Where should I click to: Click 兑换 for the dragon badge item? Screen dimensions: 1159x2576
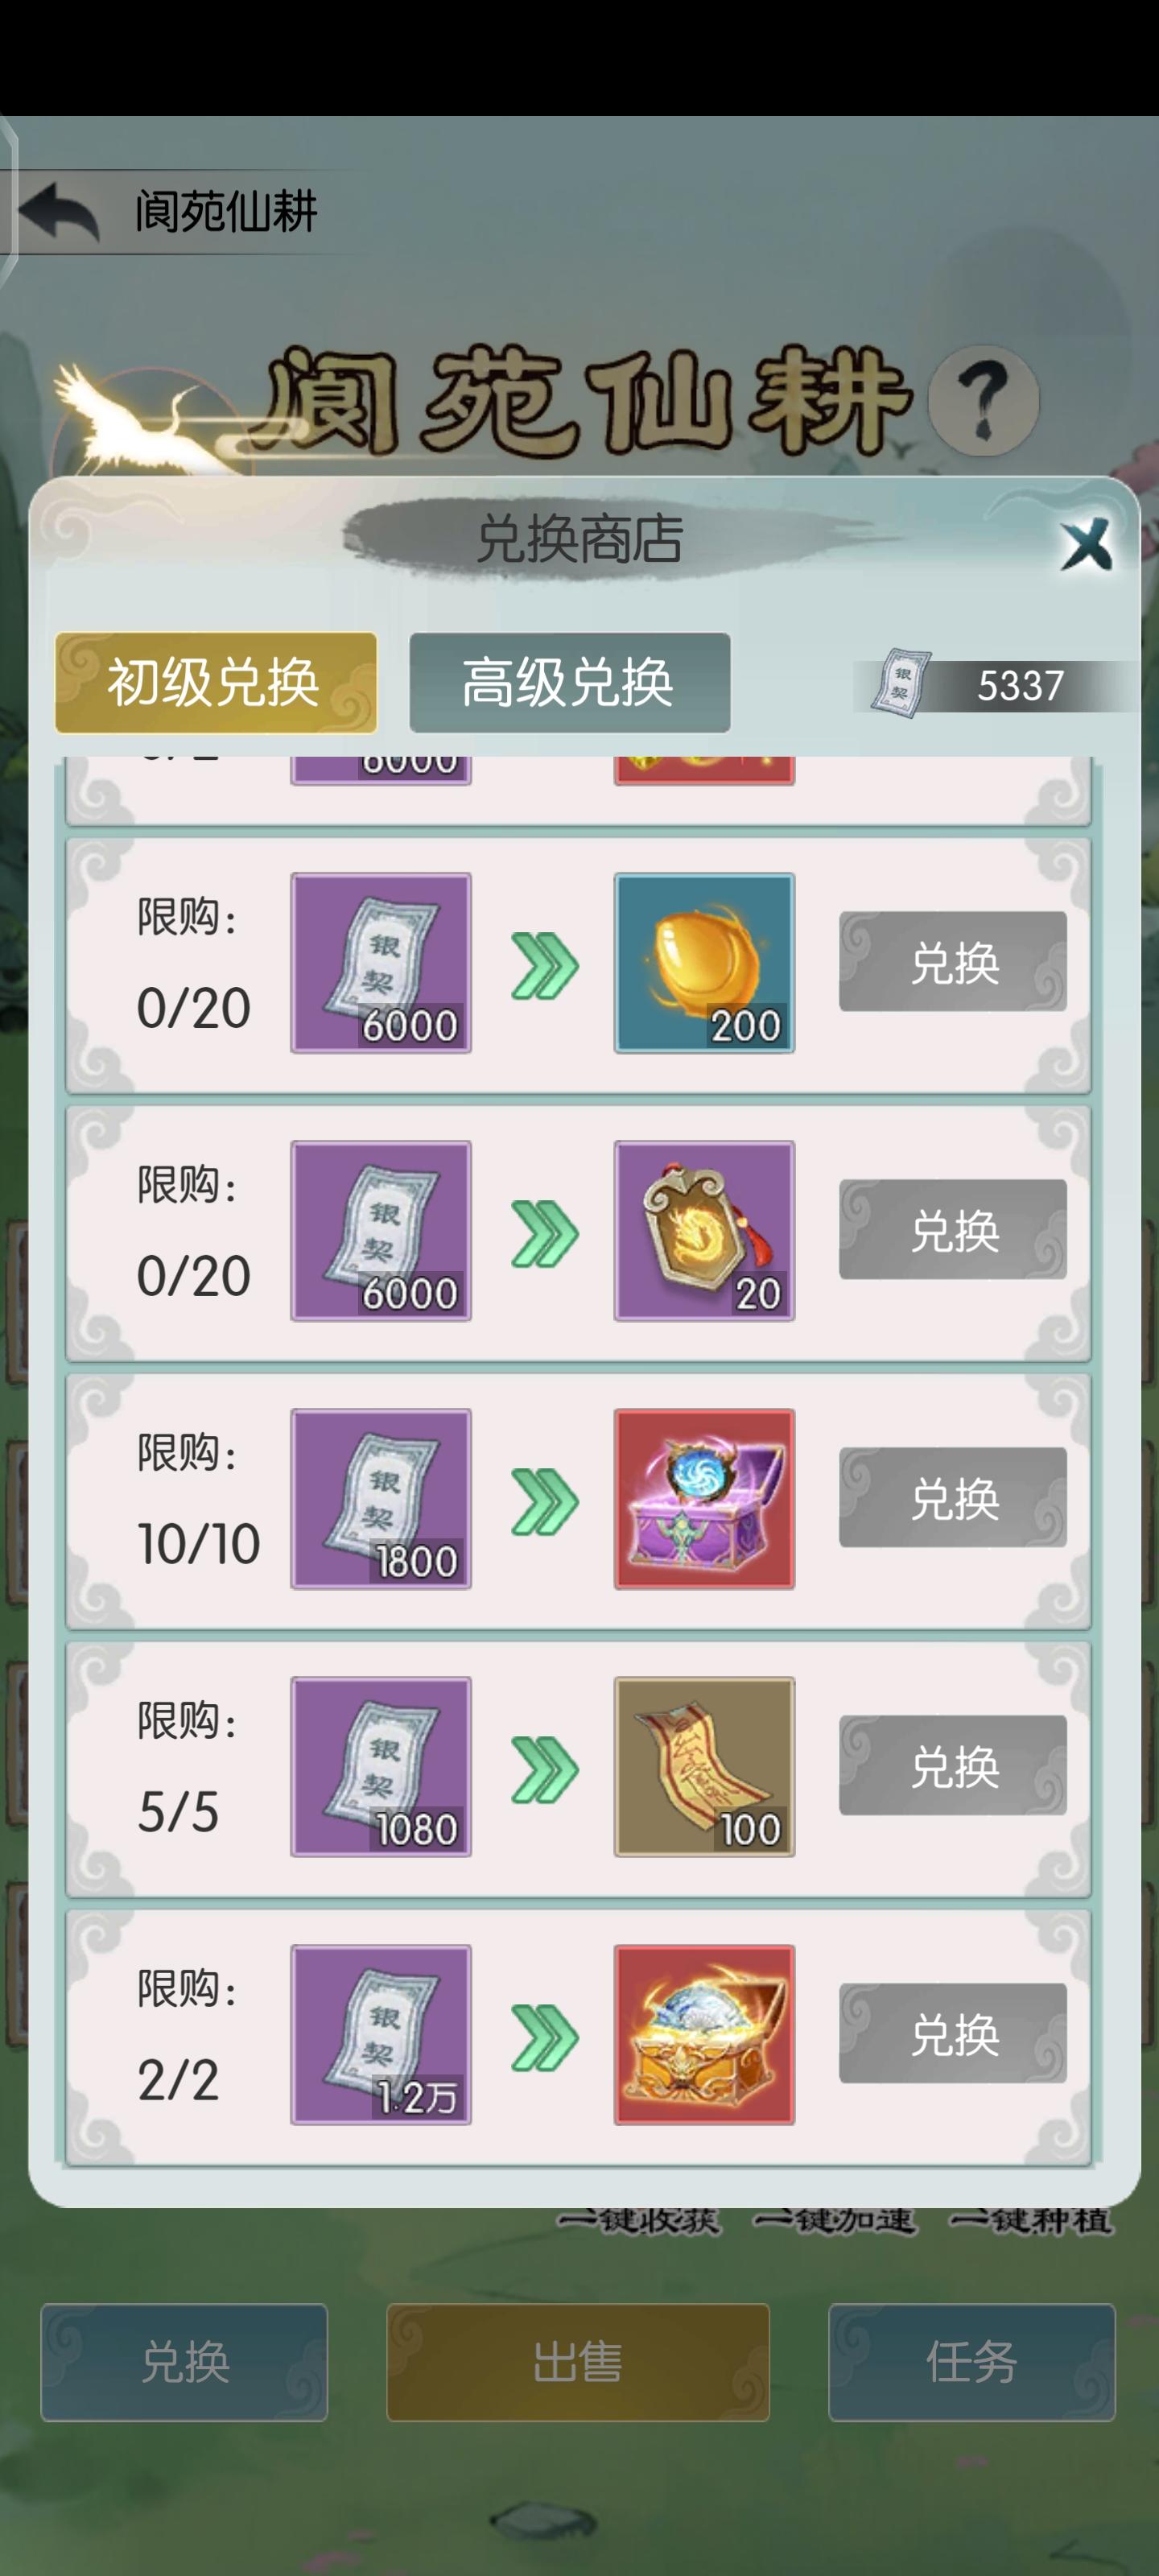click(953, 1230)
